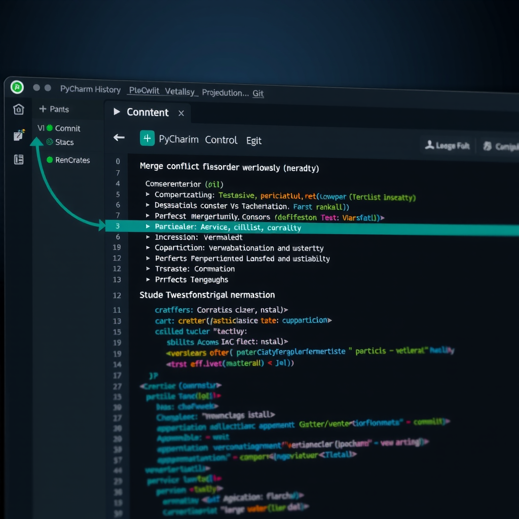Open the list panel icon in the sidebar
Screen dimensions: 519x519
click(x=18, y=160)
